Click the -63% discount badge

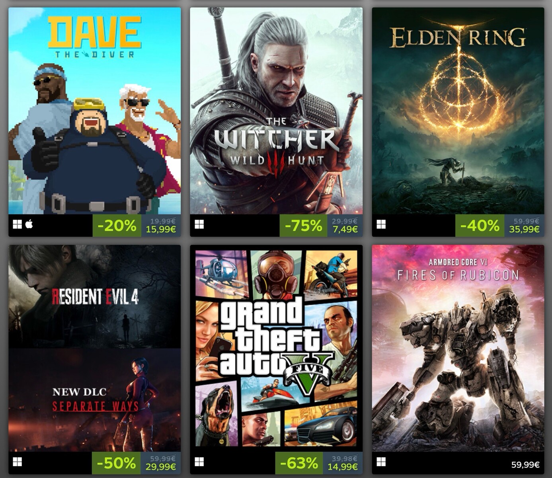(299, 463)
